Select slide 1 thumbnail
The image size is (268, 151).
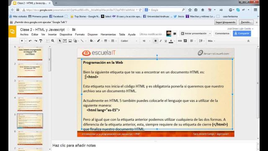pos(30,53)
